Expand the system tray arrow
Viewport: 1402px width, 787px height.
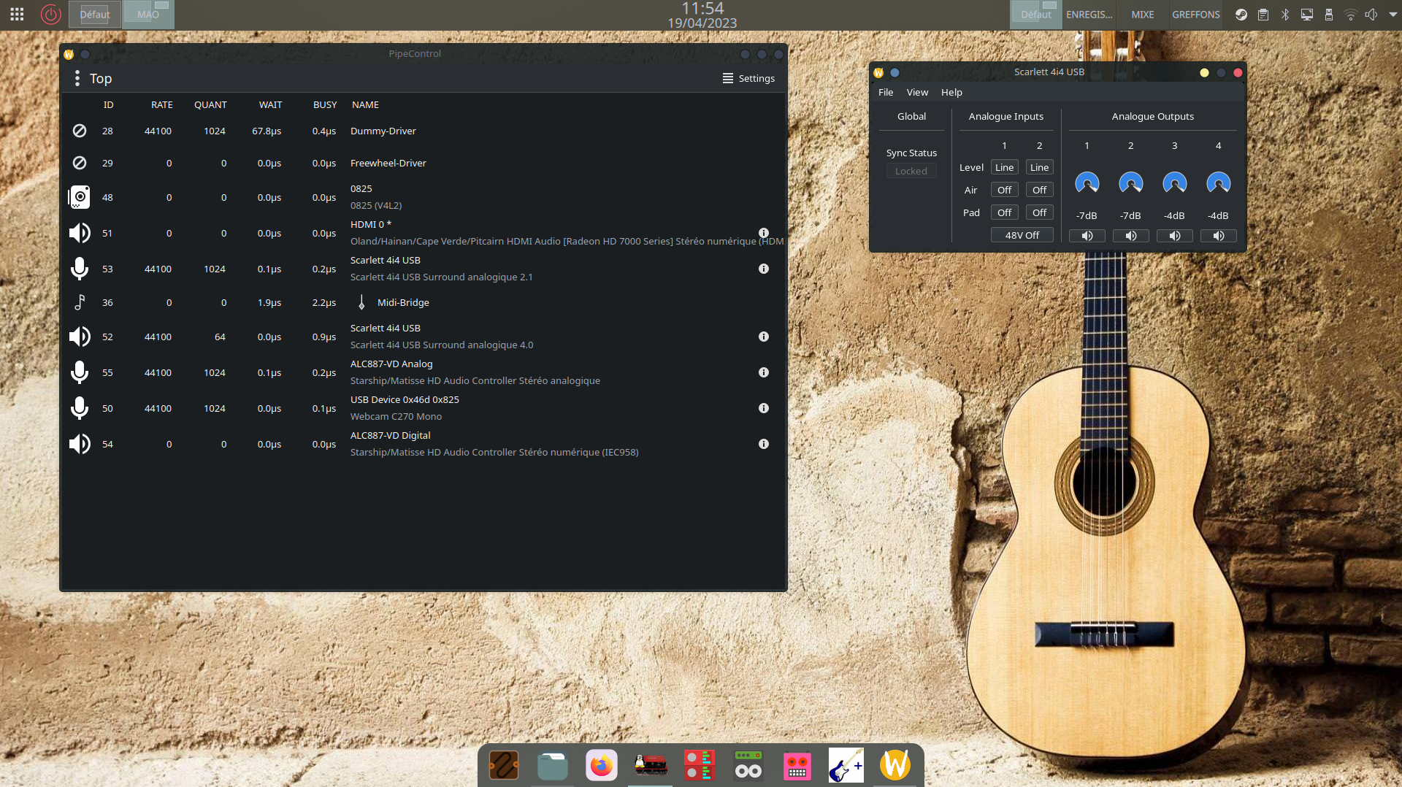tap(1393, 15)
